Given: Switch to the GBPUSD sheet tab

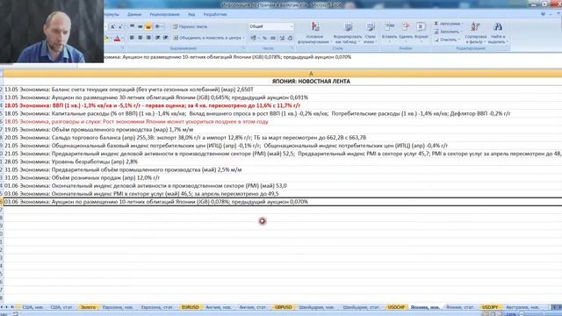Looking at the screenshot, I should [x=283, y=307].
